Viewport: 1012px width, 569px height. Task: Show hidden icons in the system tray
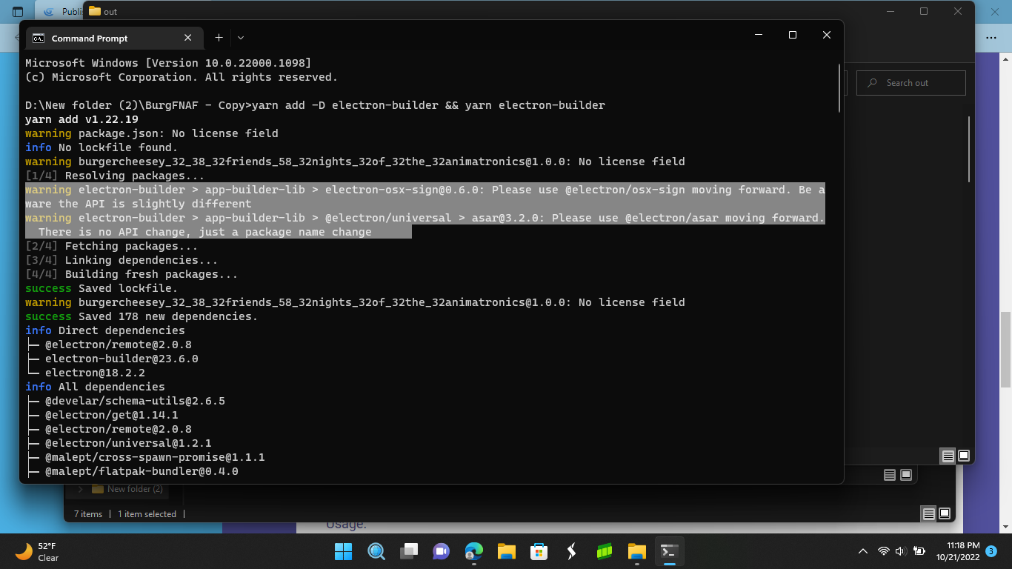(862, 551)
